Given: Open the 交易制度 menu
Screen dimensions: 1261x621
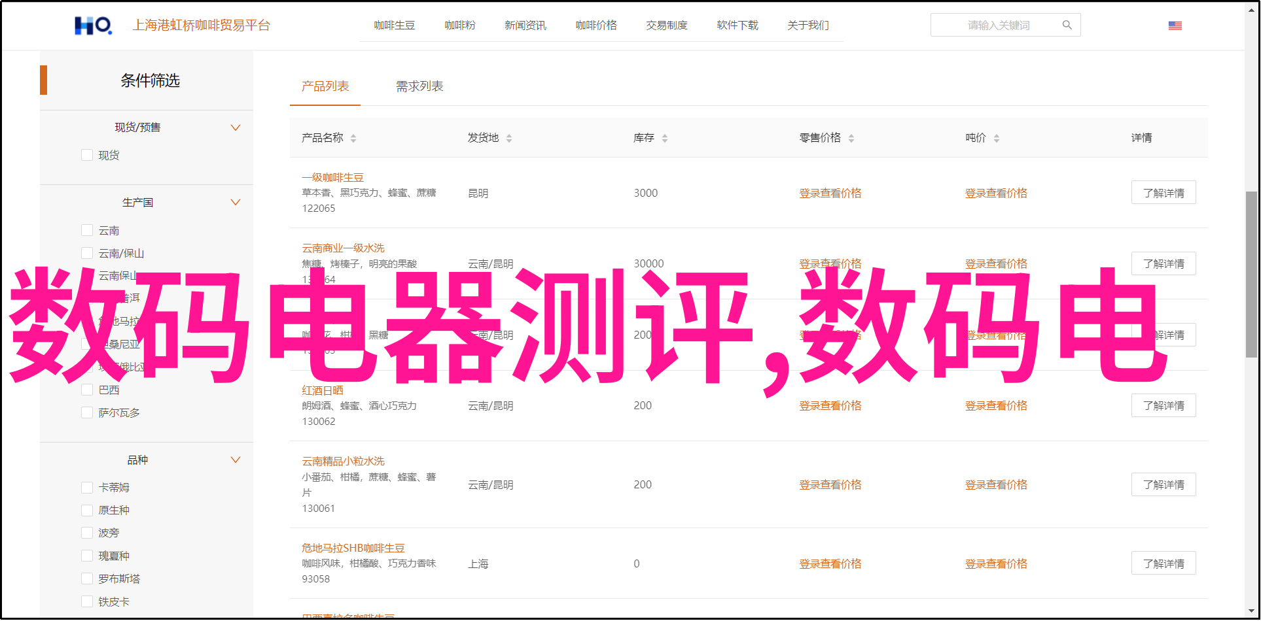Looking at the screenshot, I should 667,25.
